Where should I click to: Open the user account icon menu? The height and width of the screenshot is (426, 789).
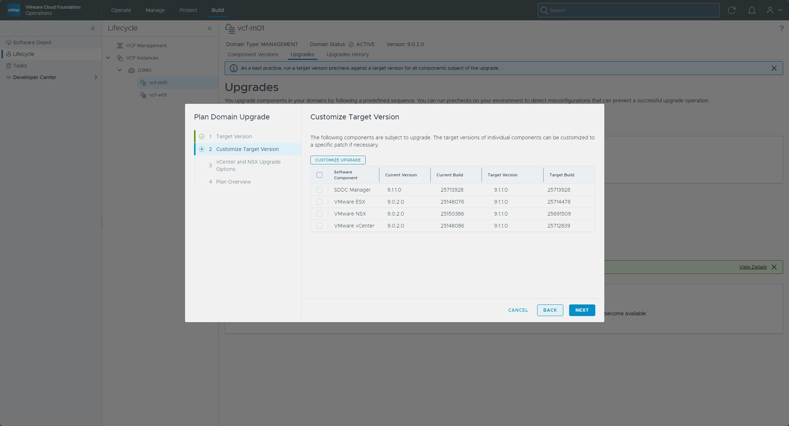(x=770, y=10)
